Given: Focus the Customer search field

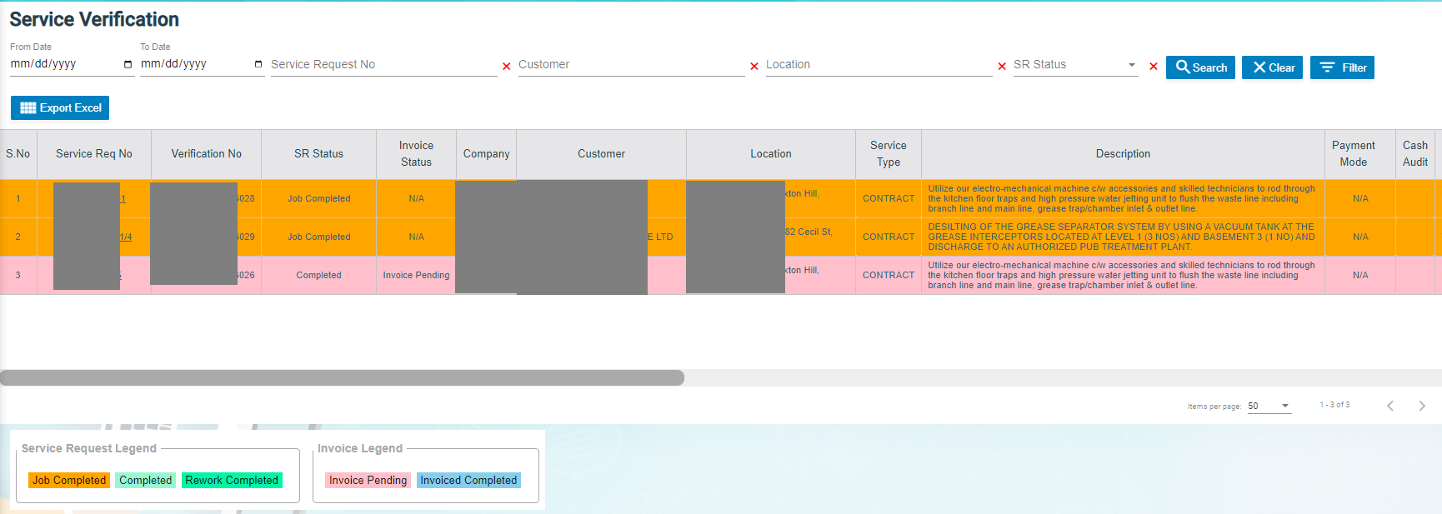Looking at the screenshot, I should 630,65.
